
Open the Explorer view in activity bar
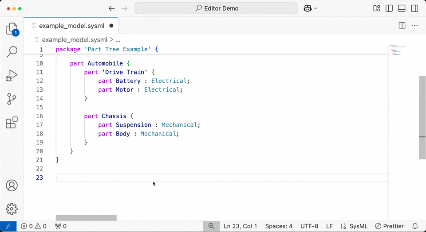tap(12, 29)
